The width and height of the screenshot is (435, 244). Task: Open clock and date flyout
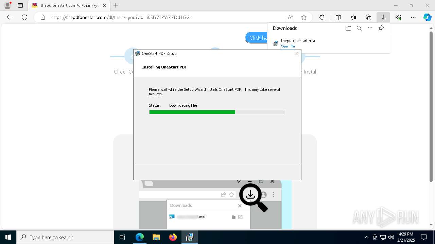(406, 237)
